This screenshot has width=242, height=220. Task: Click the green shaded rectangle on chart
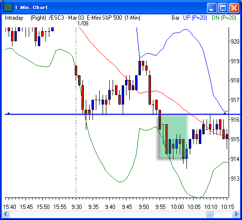pyautogui.click(x=173, y=137)
